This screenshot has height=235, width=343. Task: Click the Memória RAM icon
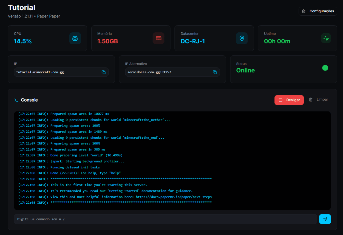[158, 38]
